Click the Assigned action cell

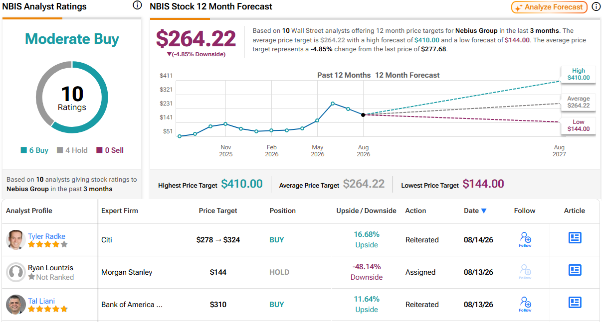pos(420,272)
